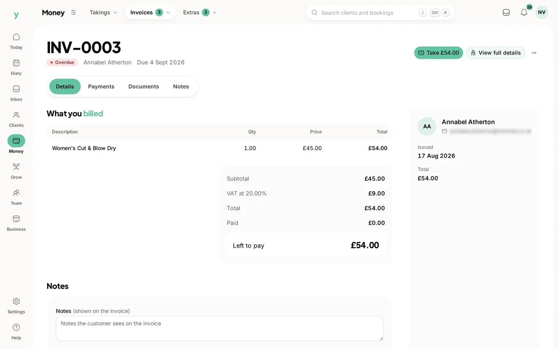The image size is (559, 349).
Task: Open the notifications bell
Action: pyautogui.click(x=524, y=13)
